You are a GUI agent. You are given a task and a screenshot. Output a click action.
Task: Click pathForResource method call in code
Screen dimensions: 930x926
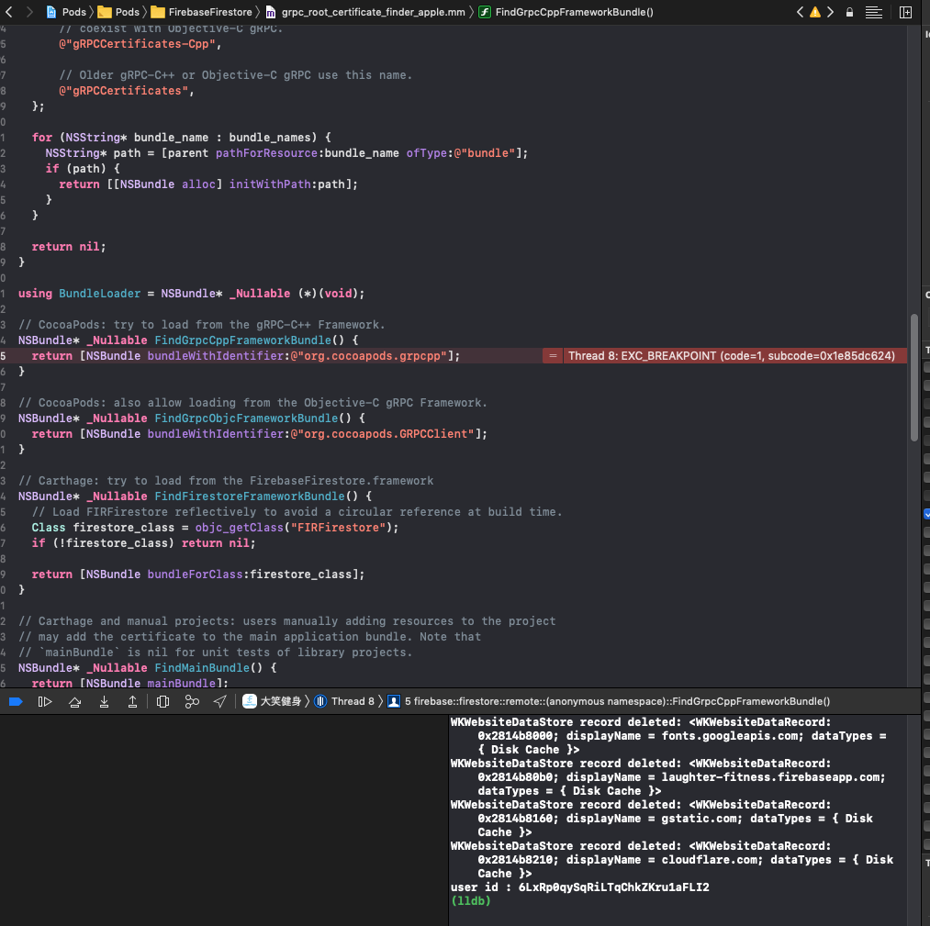click(266, 153)
